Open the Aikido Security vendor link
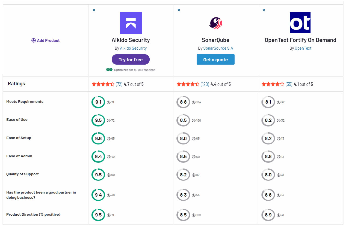The width and height of the screenshot is (349, 229). (x=133, y=48)
